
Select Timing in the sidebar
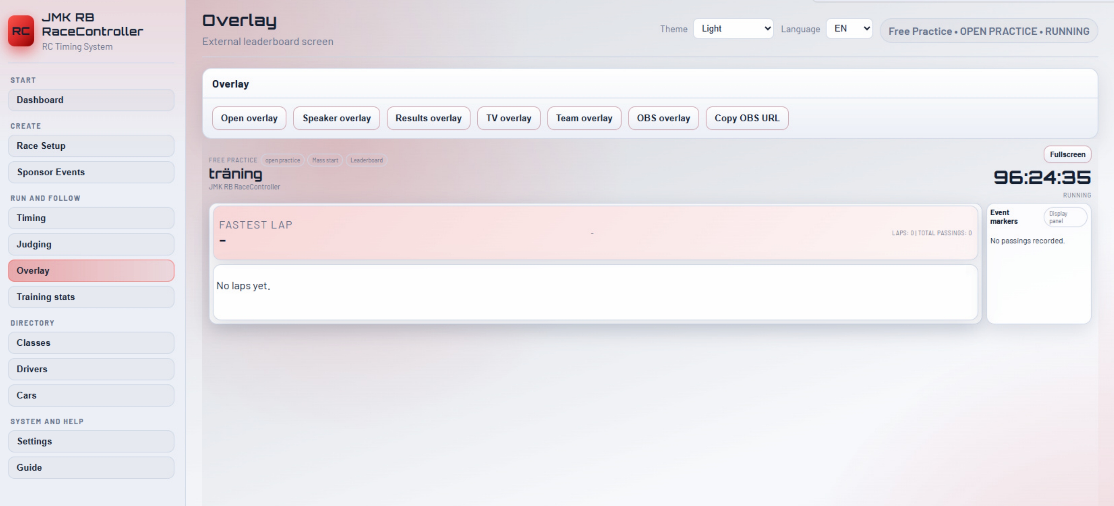coord(91,218)
